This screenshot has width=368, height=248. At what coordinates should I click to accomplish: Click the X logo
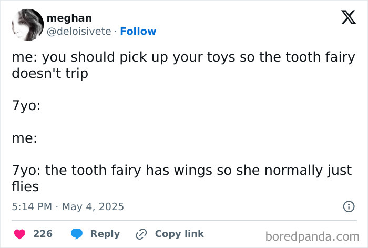tap(344, 19)
